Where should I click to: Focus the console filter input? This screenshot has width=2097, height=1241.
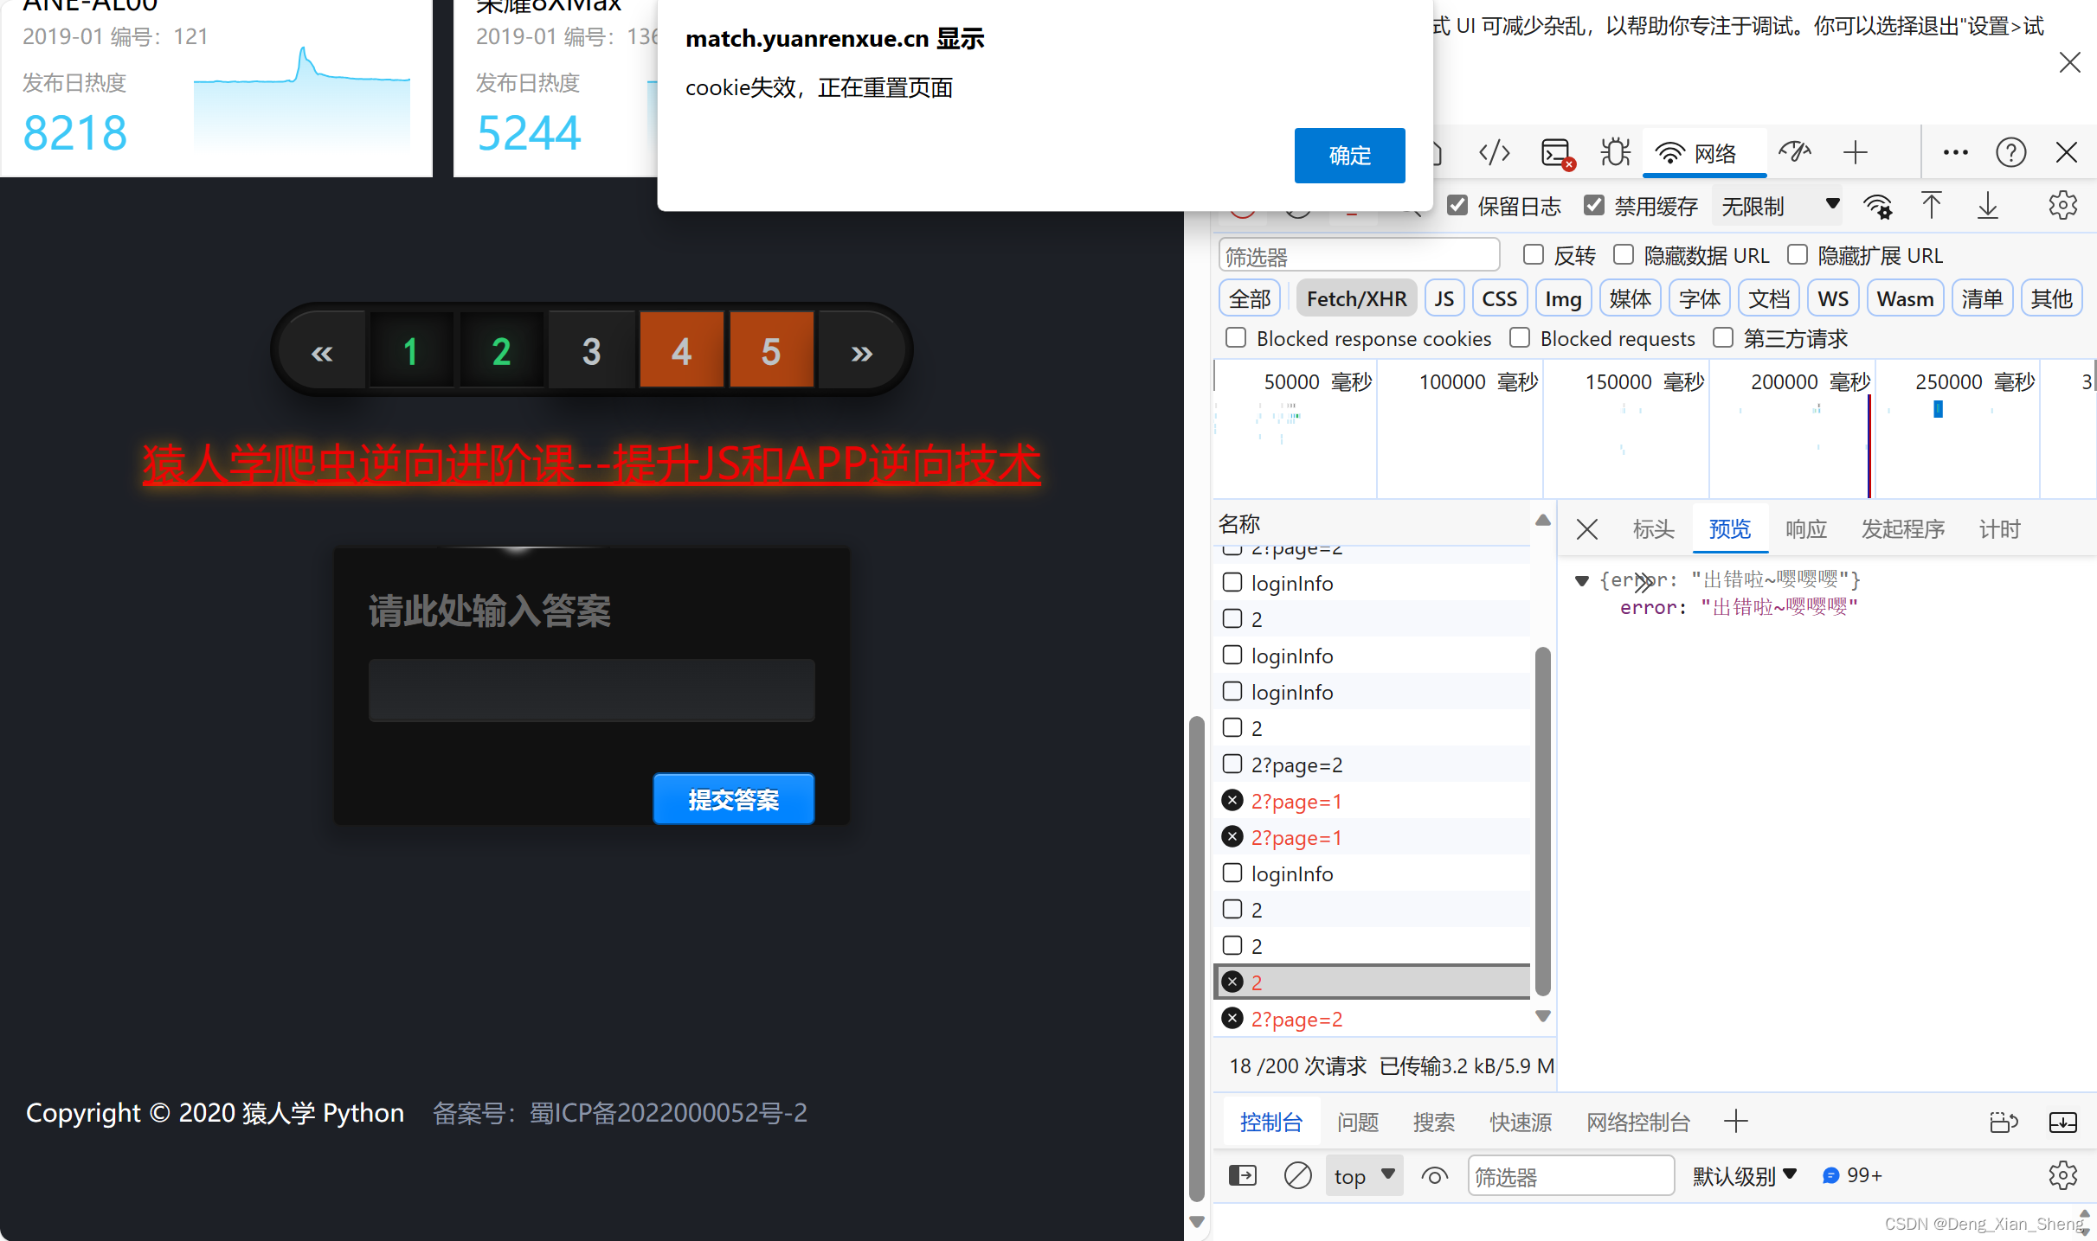pos(1571,1176)
